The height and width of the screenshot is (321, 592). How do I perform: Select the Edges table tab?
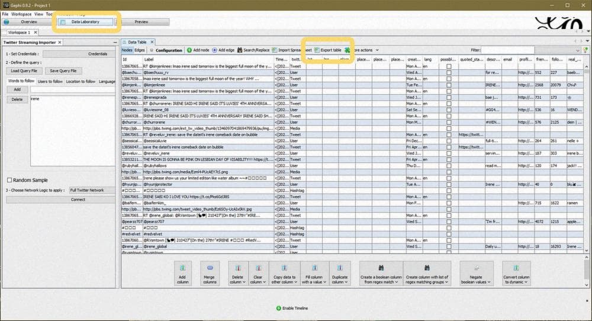point(139,50)
